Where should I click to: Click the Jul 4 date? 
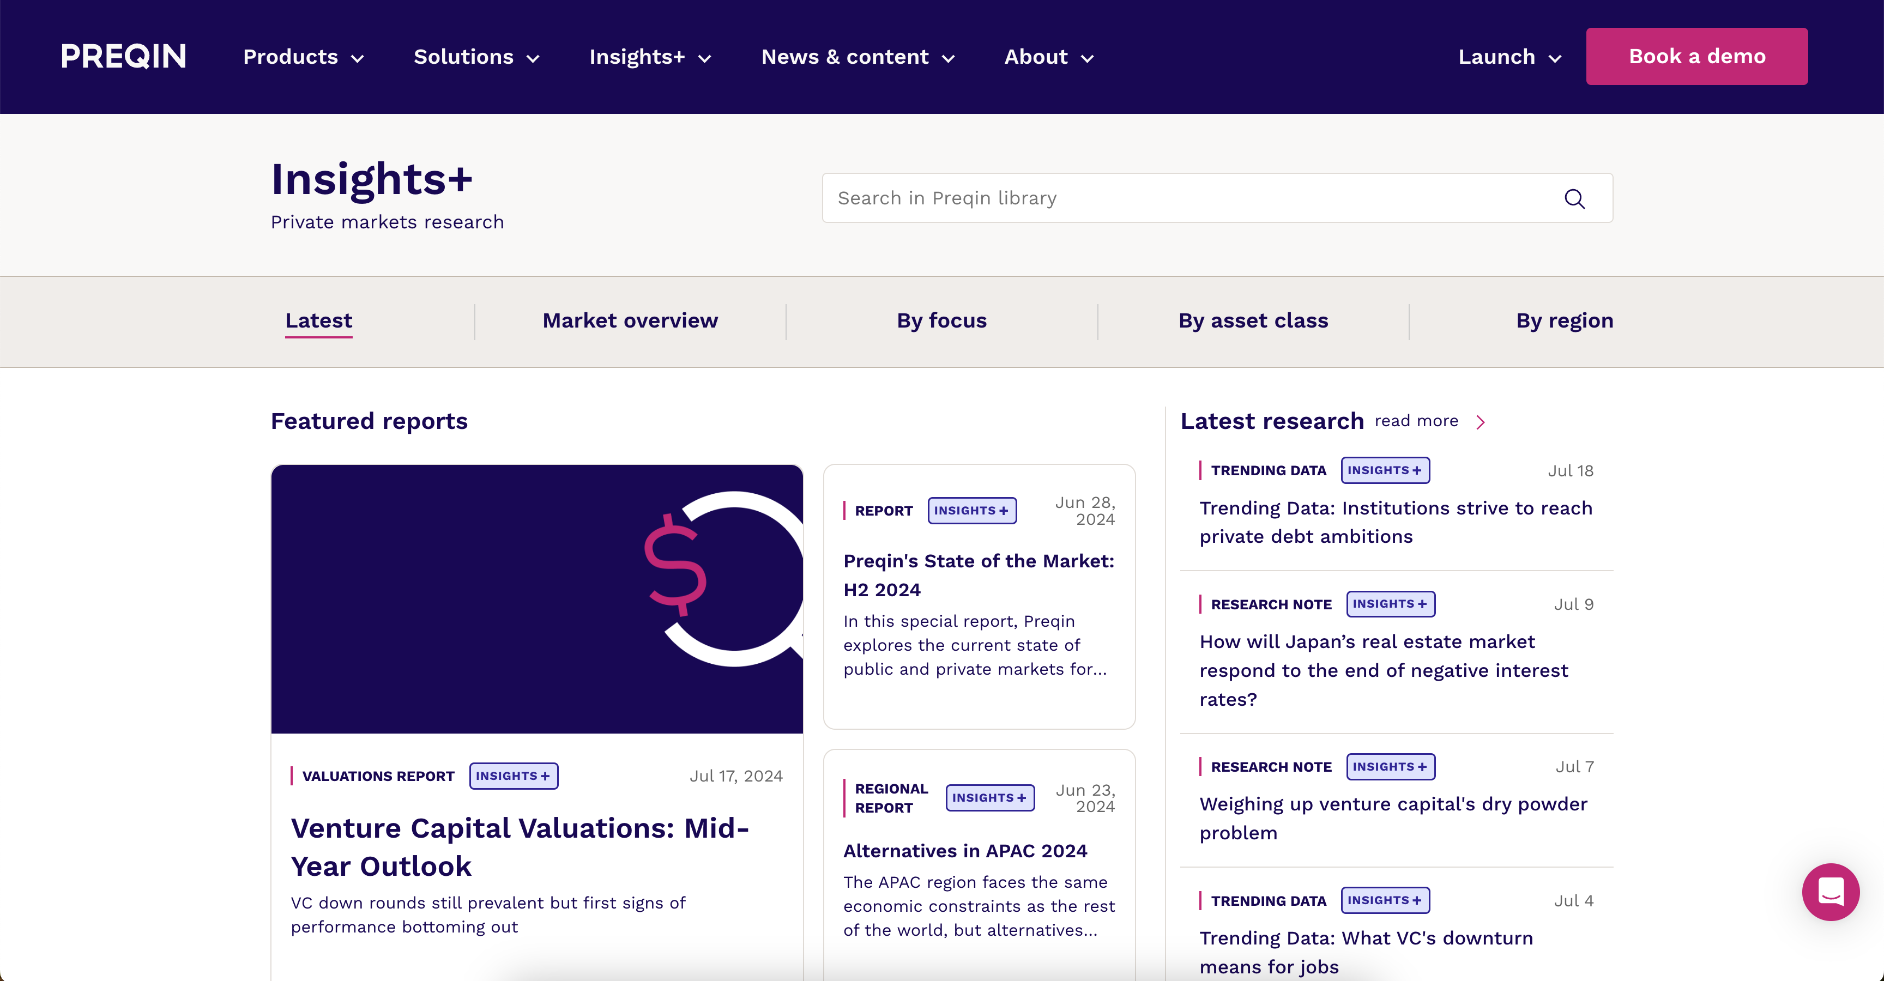tap(1574, 900)
